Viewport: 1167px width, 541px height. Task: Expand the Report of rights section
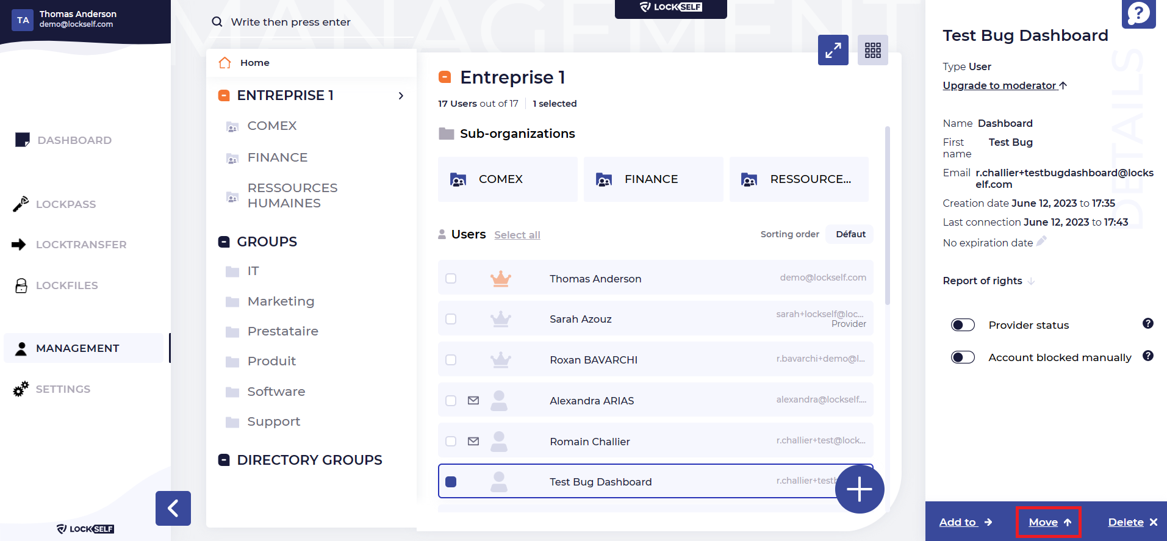tap(988, 281)
